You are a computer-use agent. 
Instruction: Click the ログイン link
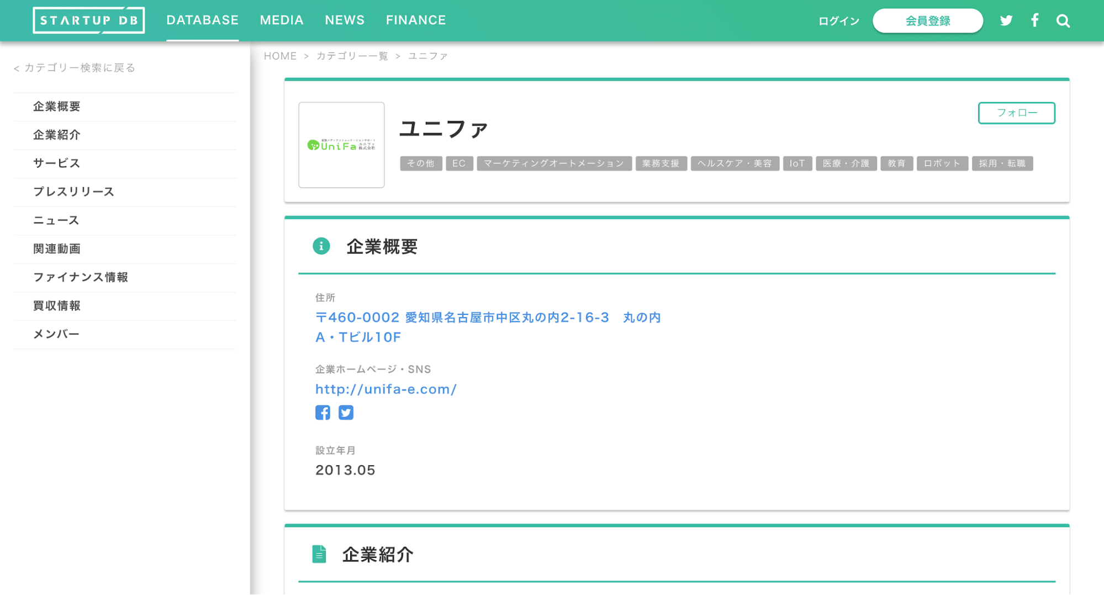[839, 21]
